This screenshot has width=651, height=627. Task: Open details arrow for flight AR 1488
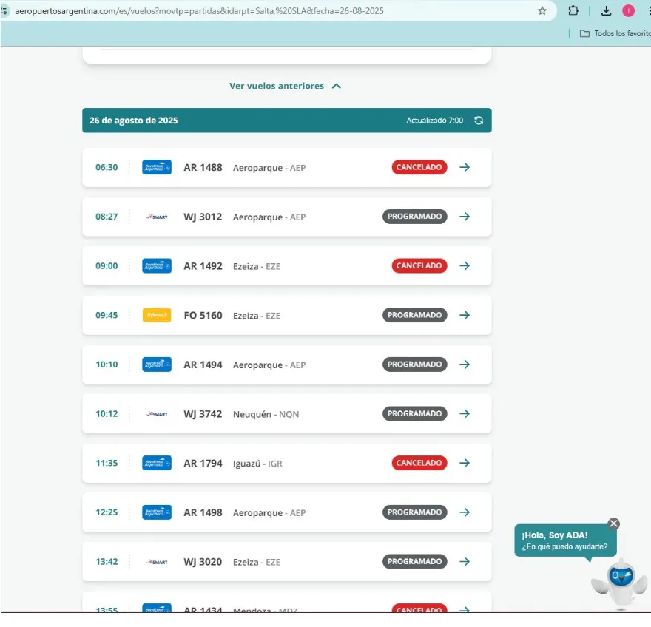465,167
